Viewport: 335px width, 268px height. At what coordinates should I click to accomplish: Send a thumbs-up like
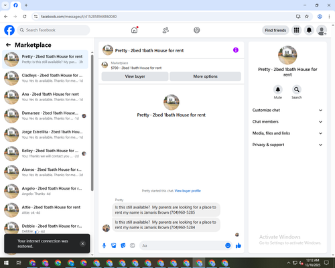239,246
